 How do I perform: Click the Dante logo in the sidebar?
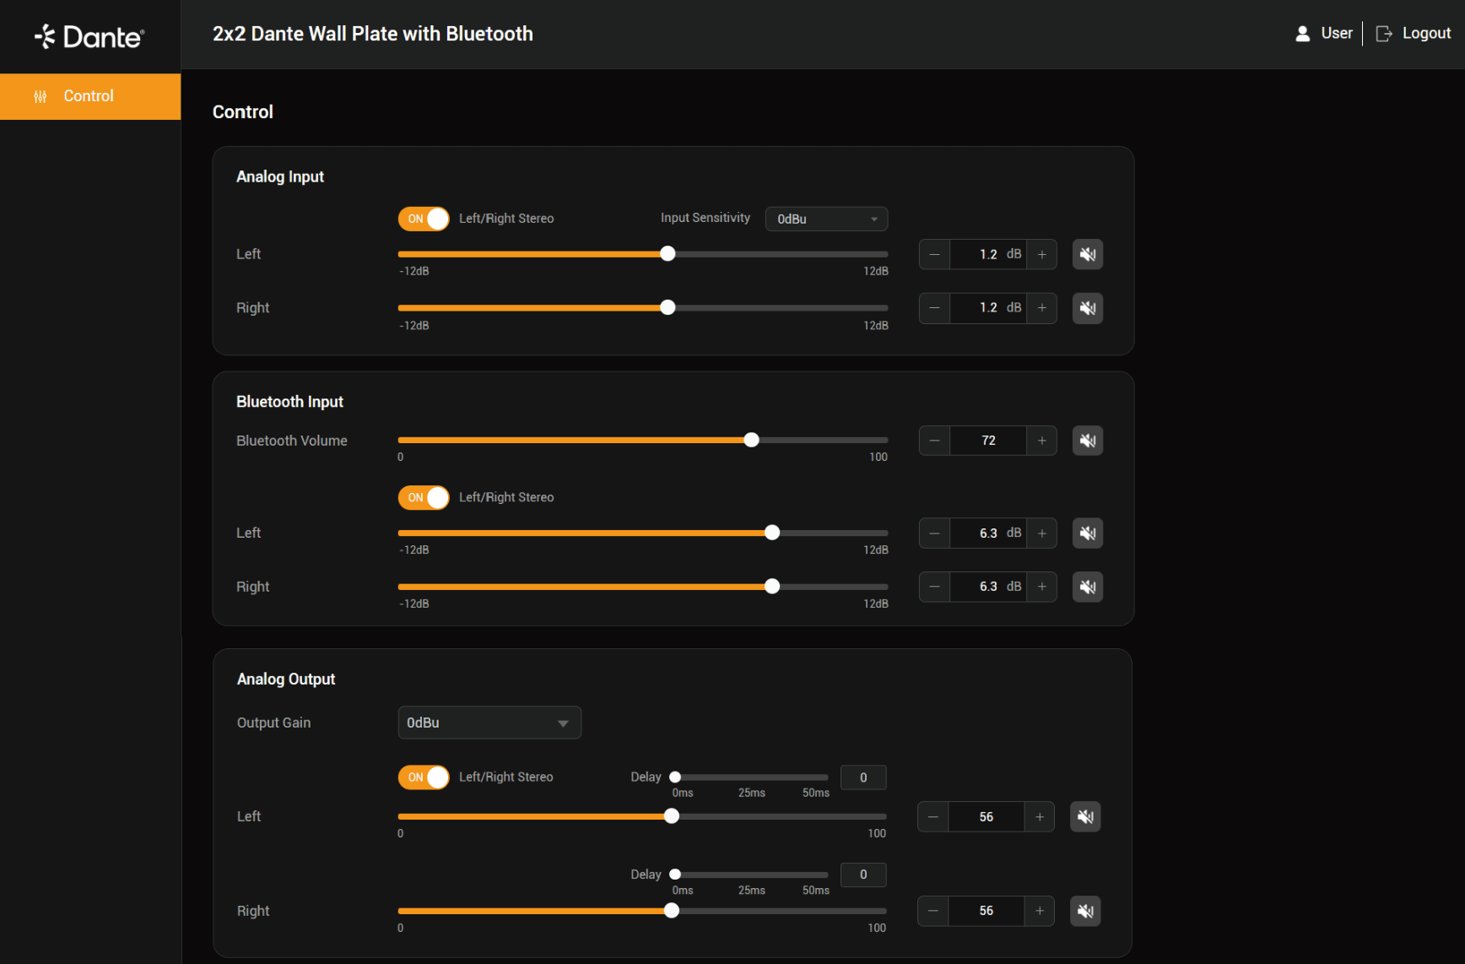pyautogui.click(x=88, y=35)
